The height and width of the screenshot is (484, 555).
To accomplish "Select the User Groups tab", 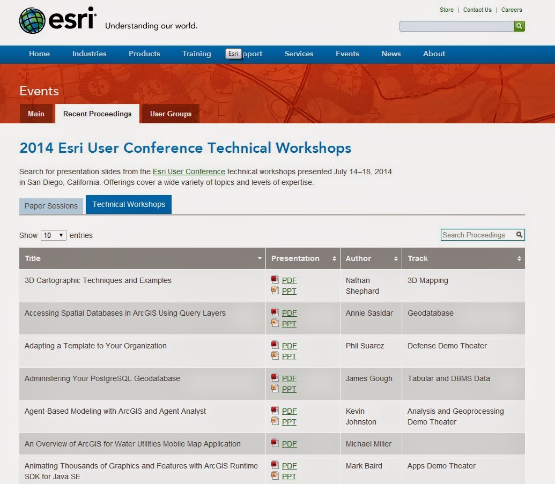I will pyautogui.click(x=170, y=114).
